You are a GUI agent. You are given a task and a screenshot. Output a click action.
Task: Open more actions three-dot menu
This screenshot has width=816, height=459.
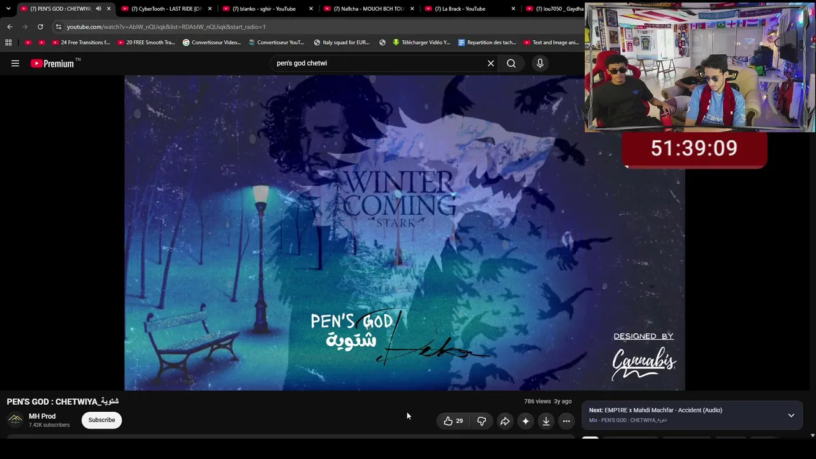pos(566,421)
